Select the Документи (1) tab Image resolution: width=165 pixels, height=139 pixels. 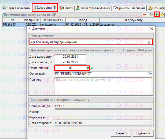point(44,8)
